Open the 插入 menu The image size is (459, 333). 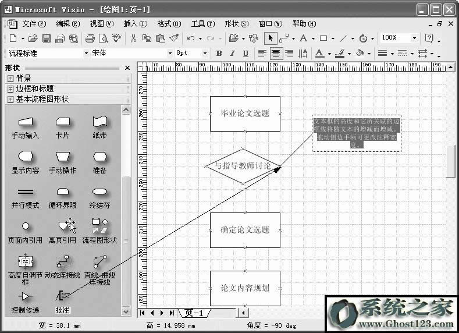[135, 24]
